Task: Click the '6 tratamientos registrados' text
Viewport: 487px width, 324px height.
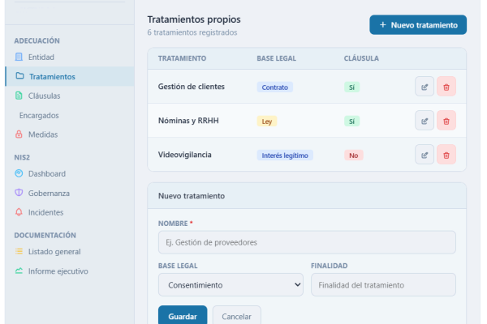Action: [x=192, y=32]
